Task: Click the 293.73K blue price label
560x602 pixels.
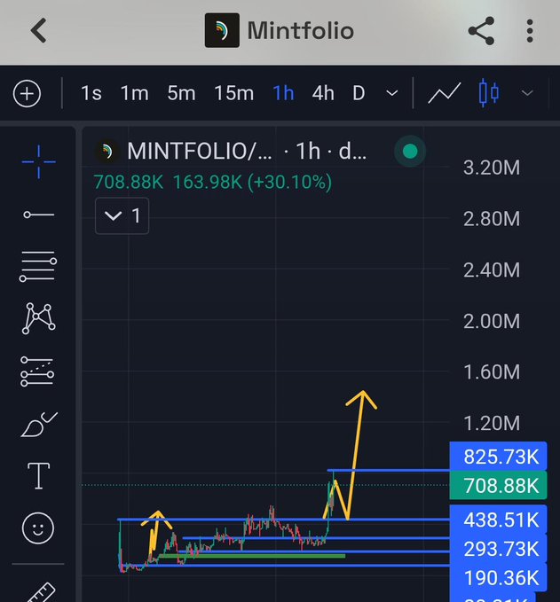Action: click(498, 549)
